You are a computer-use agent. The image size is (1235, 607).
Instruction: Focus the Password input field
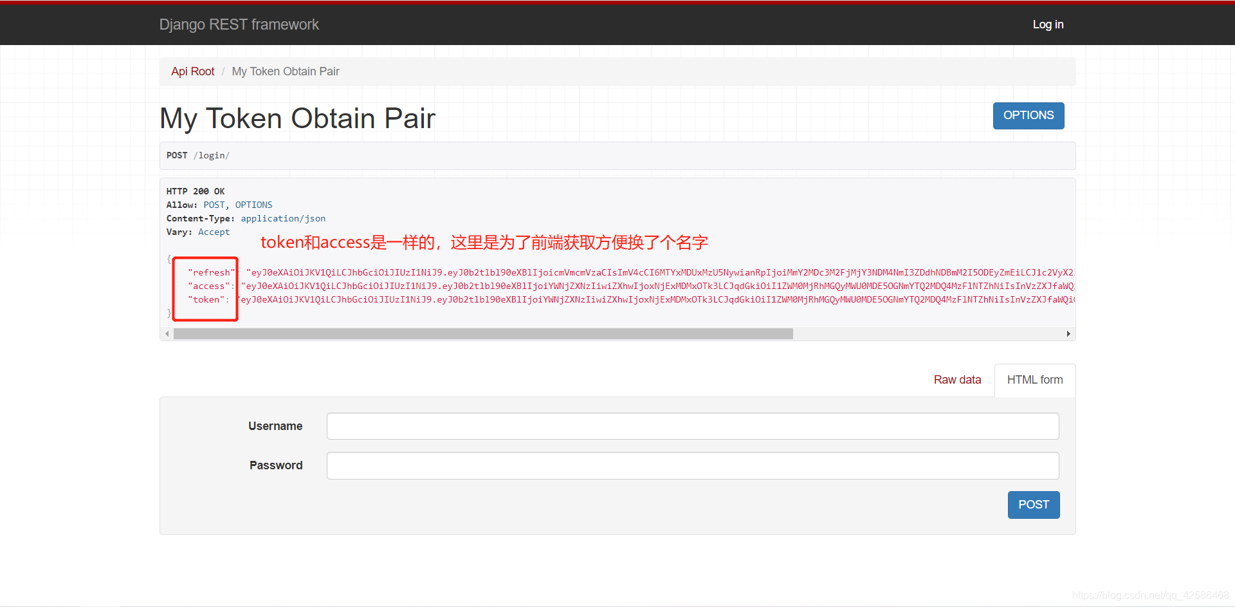(x=693, y=465)
